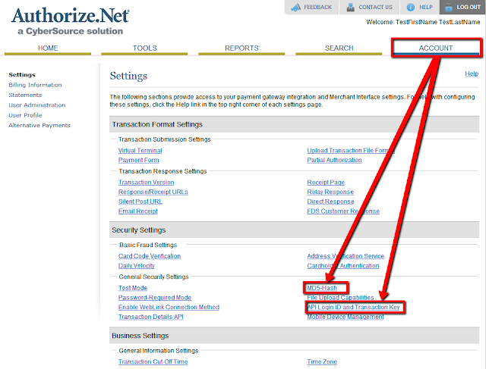Click Basic Fraud Settings label
The height and width of the screenshot is (369, 486).
tap(148, 245)
